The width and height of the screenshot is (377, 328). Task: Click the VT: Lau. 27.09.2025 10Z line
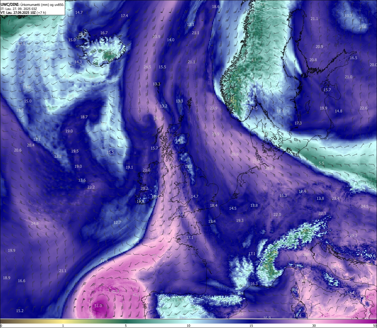tap(23, 13)
